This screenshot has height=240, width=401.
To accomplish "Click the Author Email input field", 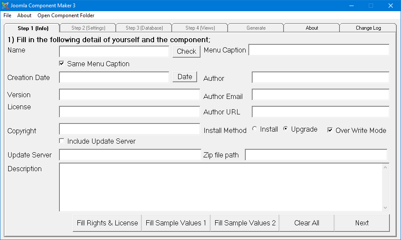I will [321, 95].
